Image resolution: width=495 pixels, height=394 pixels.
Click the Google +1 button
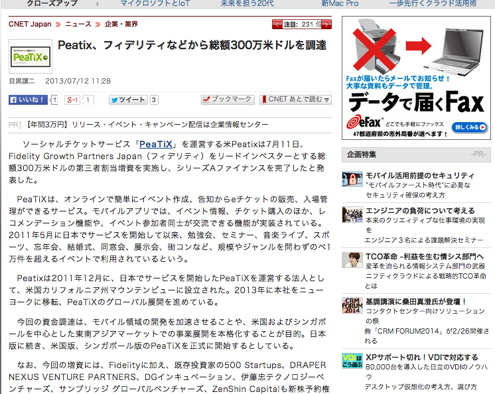72,100
